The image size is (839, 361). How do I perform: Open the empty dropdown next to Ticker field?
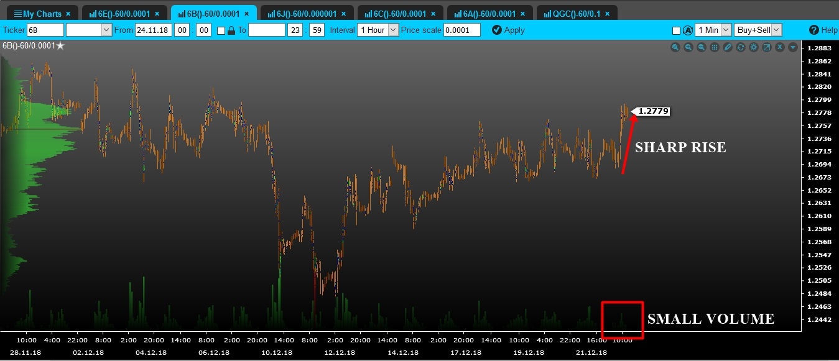click(x=88, y=30)
